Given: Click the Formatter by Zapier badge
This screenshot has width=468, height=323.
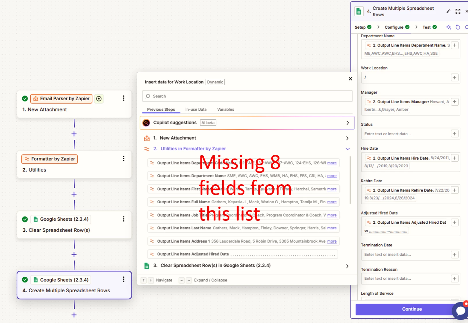Looking at the screenshot, I should [50, 159].
